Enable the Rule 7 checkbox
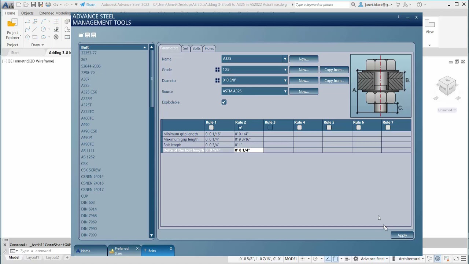469x264 pixels. coord(388,128)
